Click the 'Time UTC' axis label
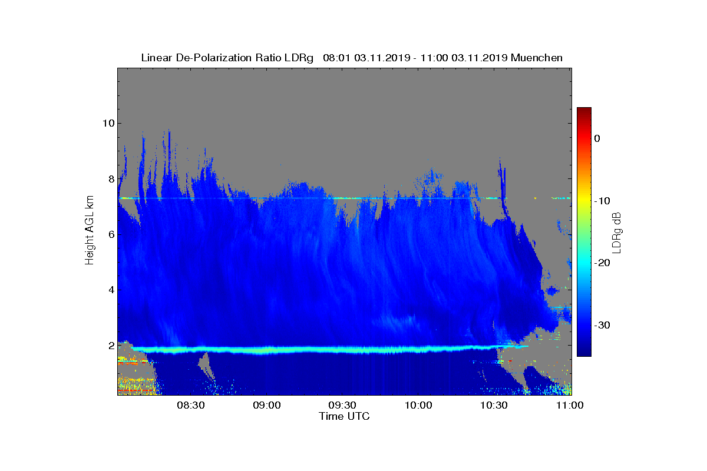Image resolution: width=707 pixels, height=471 pixels. click(344, 416)
